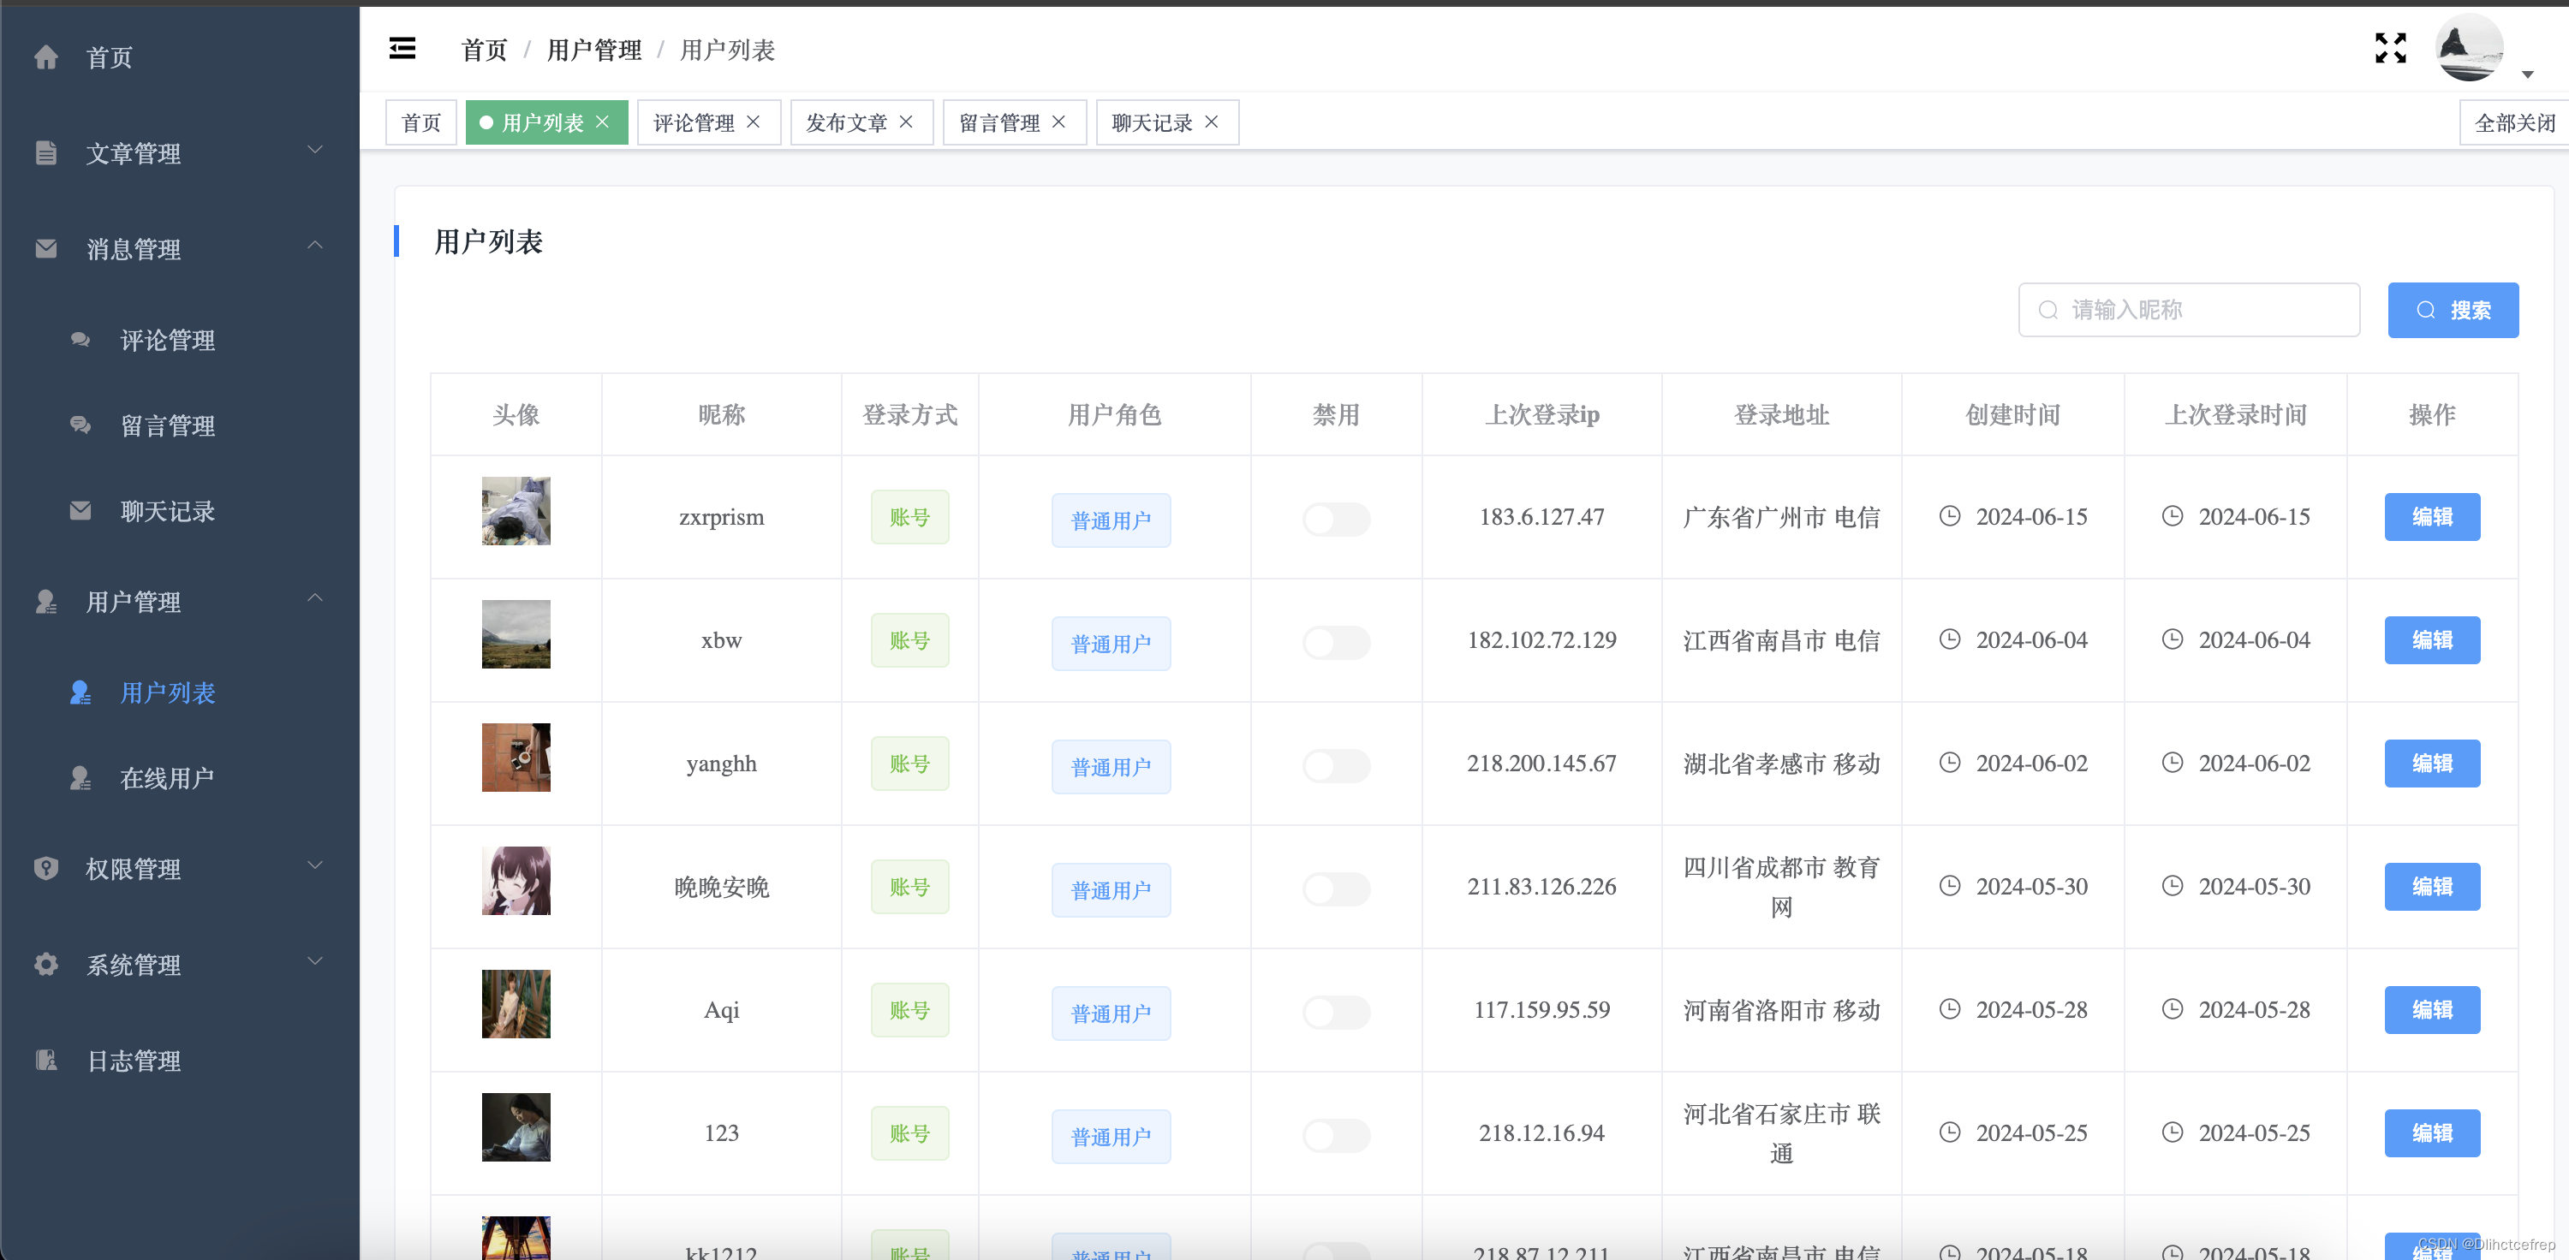
Task: Toggle the 禁用 switch for user Aqi
Action: tap(1337, 1012)
